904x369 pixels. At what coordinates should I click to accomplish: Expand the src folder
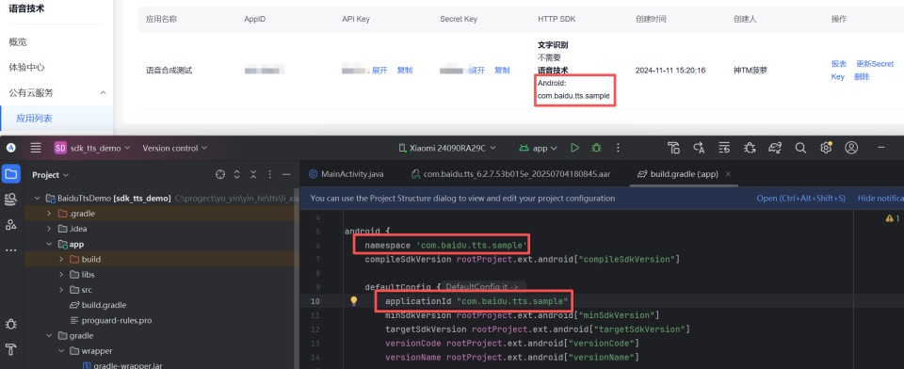(61, 290)
